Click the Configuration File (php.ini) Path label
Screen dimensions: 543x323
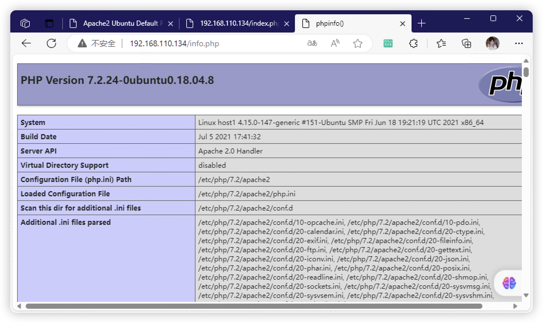tap(76, 179)
